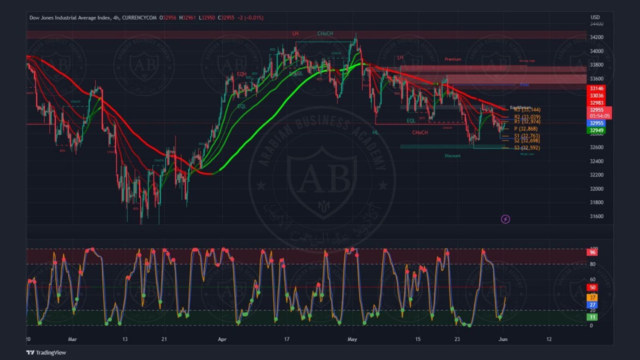Click the Discount zone label
The width and height of the screenshot is (640, 360).
click(x=453, y=156)
